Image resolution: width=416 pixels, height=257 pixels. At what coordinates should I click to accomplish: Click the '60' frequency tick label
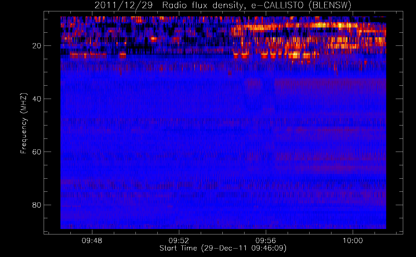37,152
